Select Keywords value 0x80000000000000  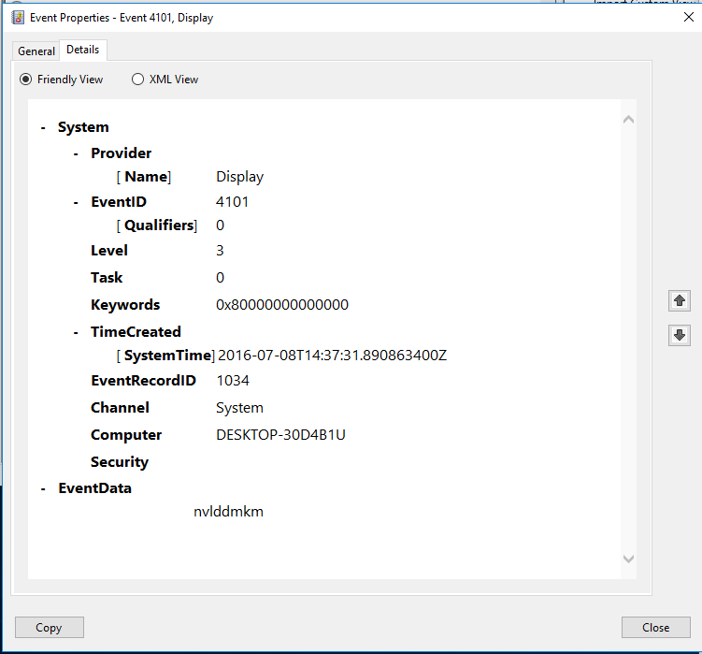click(x=282, y=305)
